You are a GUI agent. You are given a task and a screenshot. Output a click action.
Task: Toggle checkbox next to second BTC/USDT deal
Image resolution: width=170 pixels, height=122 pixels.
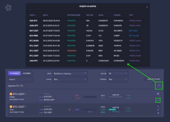(27, 107)
